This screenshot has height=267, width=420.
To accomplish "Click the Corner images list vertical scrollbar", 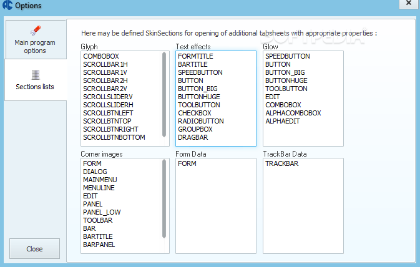I will pyautogui.click(x=164, y=199).
